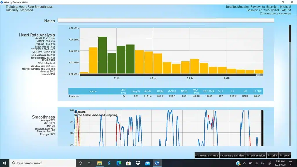297x167 pixels.
Task: Click the black frequency range slider bar
Action: pos(168,75)
